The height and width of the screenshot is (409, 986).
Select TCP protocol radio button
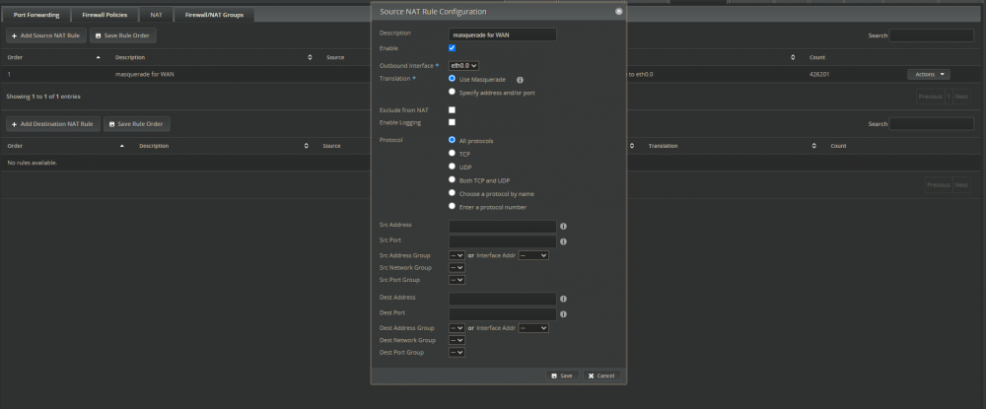click(452, 153)
